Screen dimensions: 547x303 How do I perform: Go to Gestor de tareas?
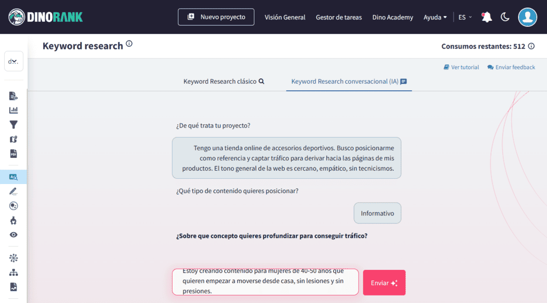click(x=339, y=18)
